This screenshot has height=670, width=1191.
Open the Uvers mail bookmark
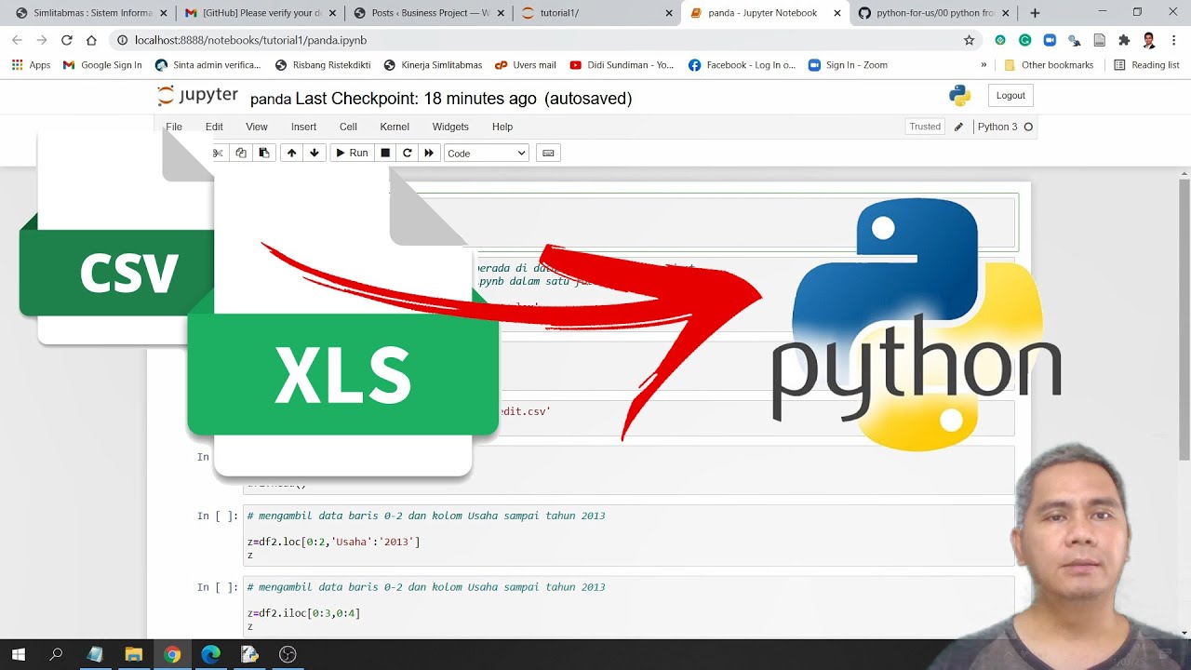(x=525, y=65)
